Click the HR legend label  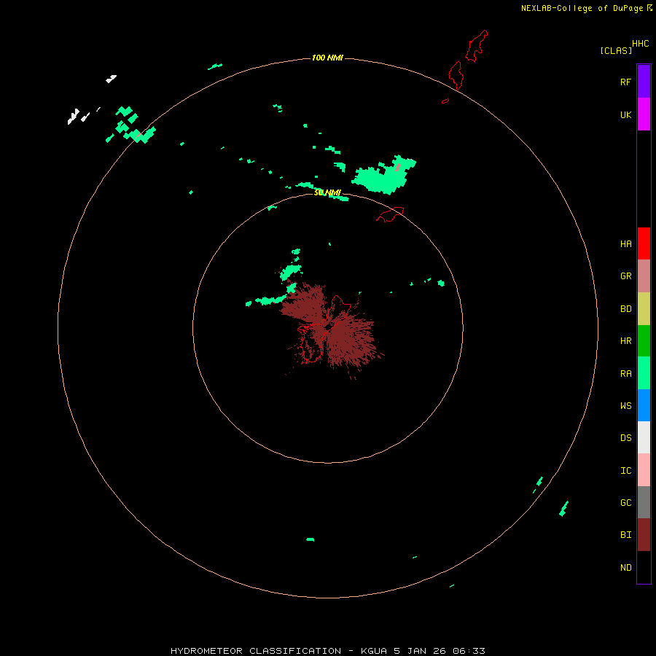[x=625, y=341]
